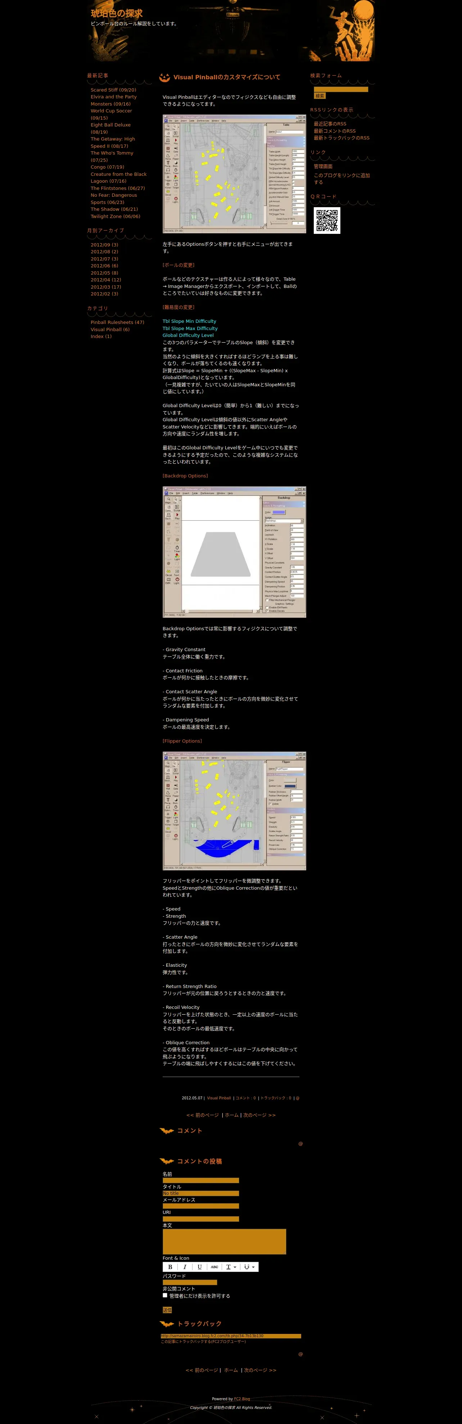The width and height of the screenshot is (462, 1424).
Task: Open the text size T dropdown
Action: [x=231, y=1267]
